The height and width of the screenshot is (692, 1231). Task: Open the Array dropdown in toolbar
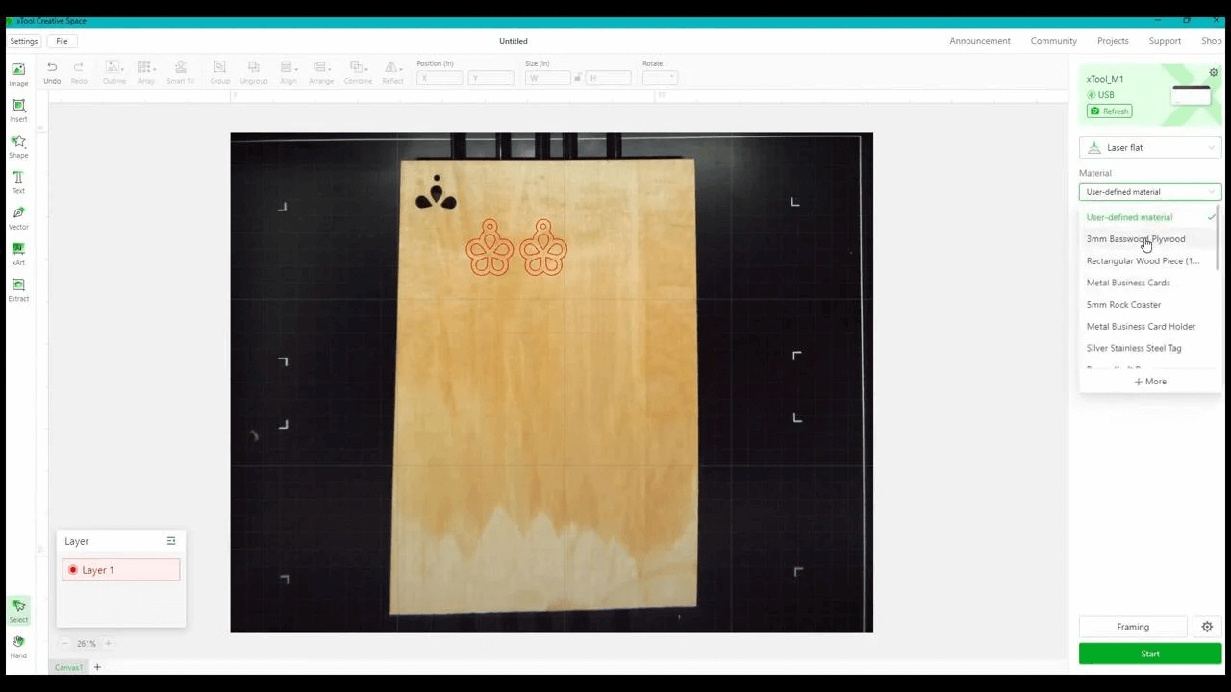tap(146, 72)
